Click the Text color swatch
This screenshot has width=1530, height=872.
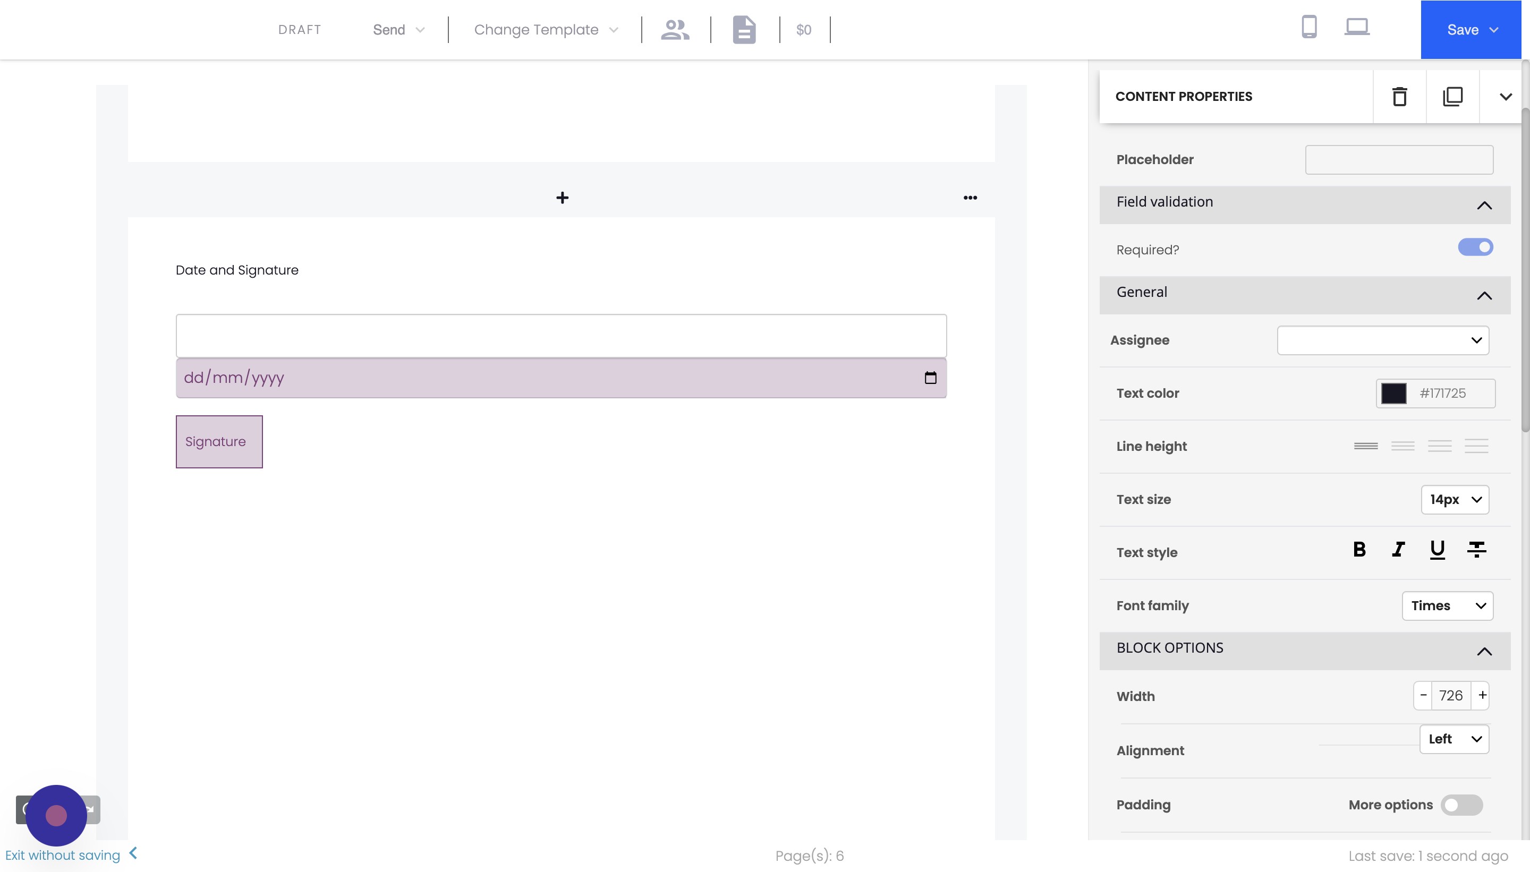[1393, 394]
